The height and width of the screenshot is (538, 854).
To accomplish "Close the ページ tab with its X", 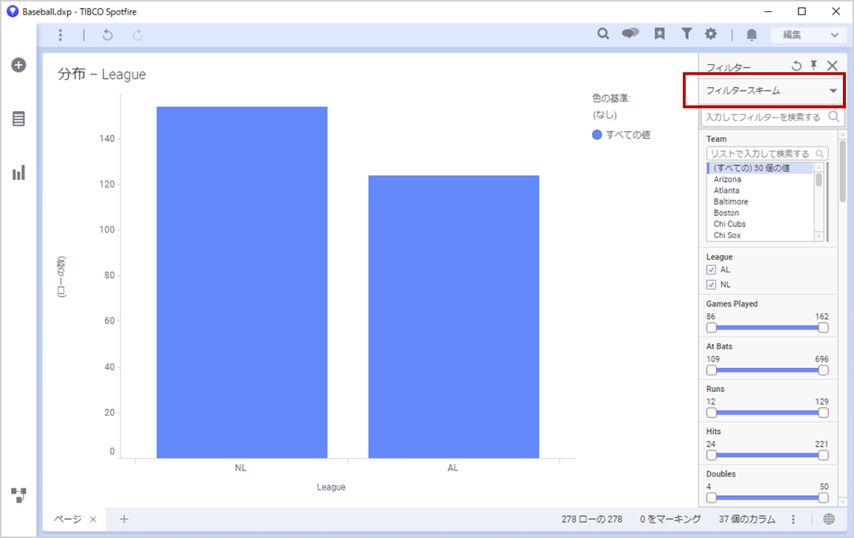I will pyautogui.click(x=93, y=520).
